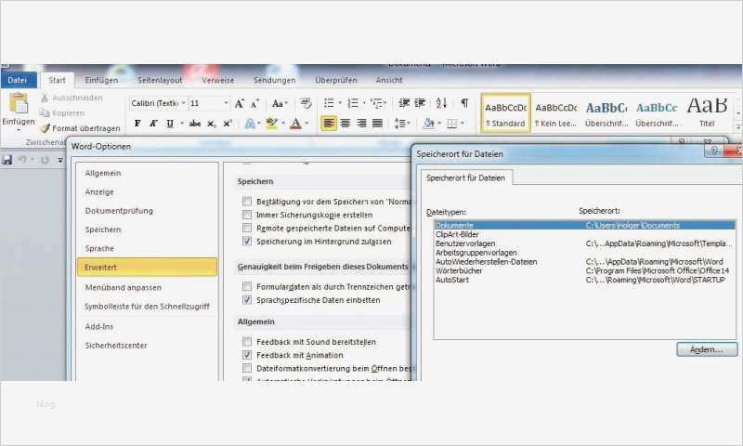Screen dimensions: 743x446
Task: Switch to the Verweise ribbon tab
Action: pos(218,80)
